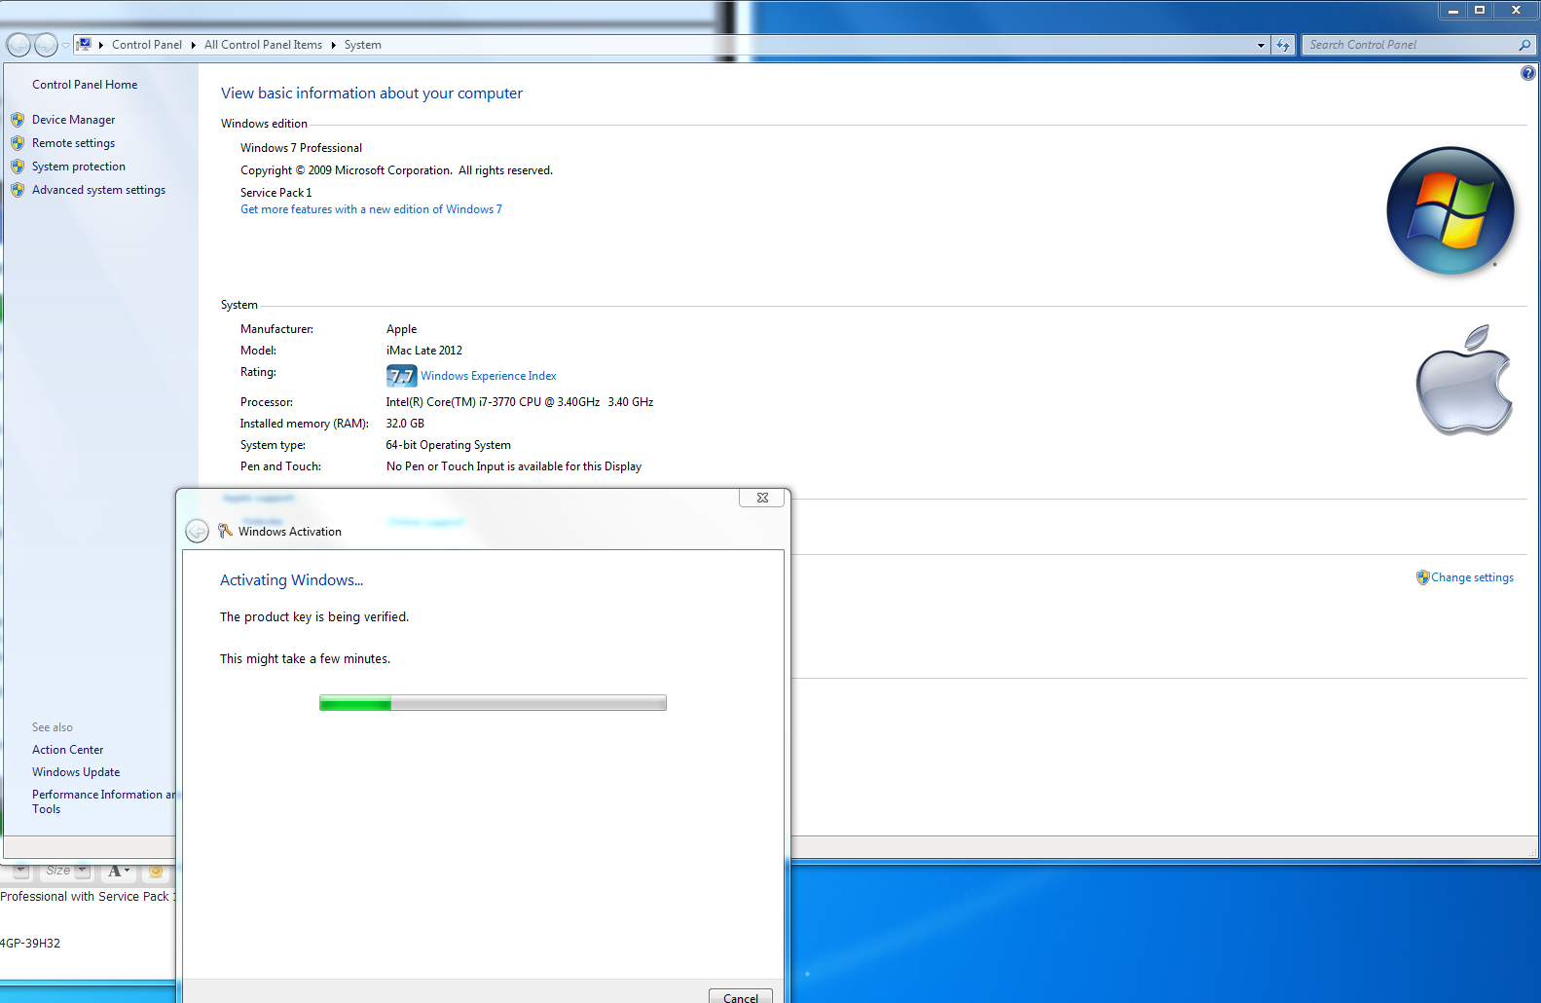Click Change settings link
1541x1003 pixels.
[1472, 577]
